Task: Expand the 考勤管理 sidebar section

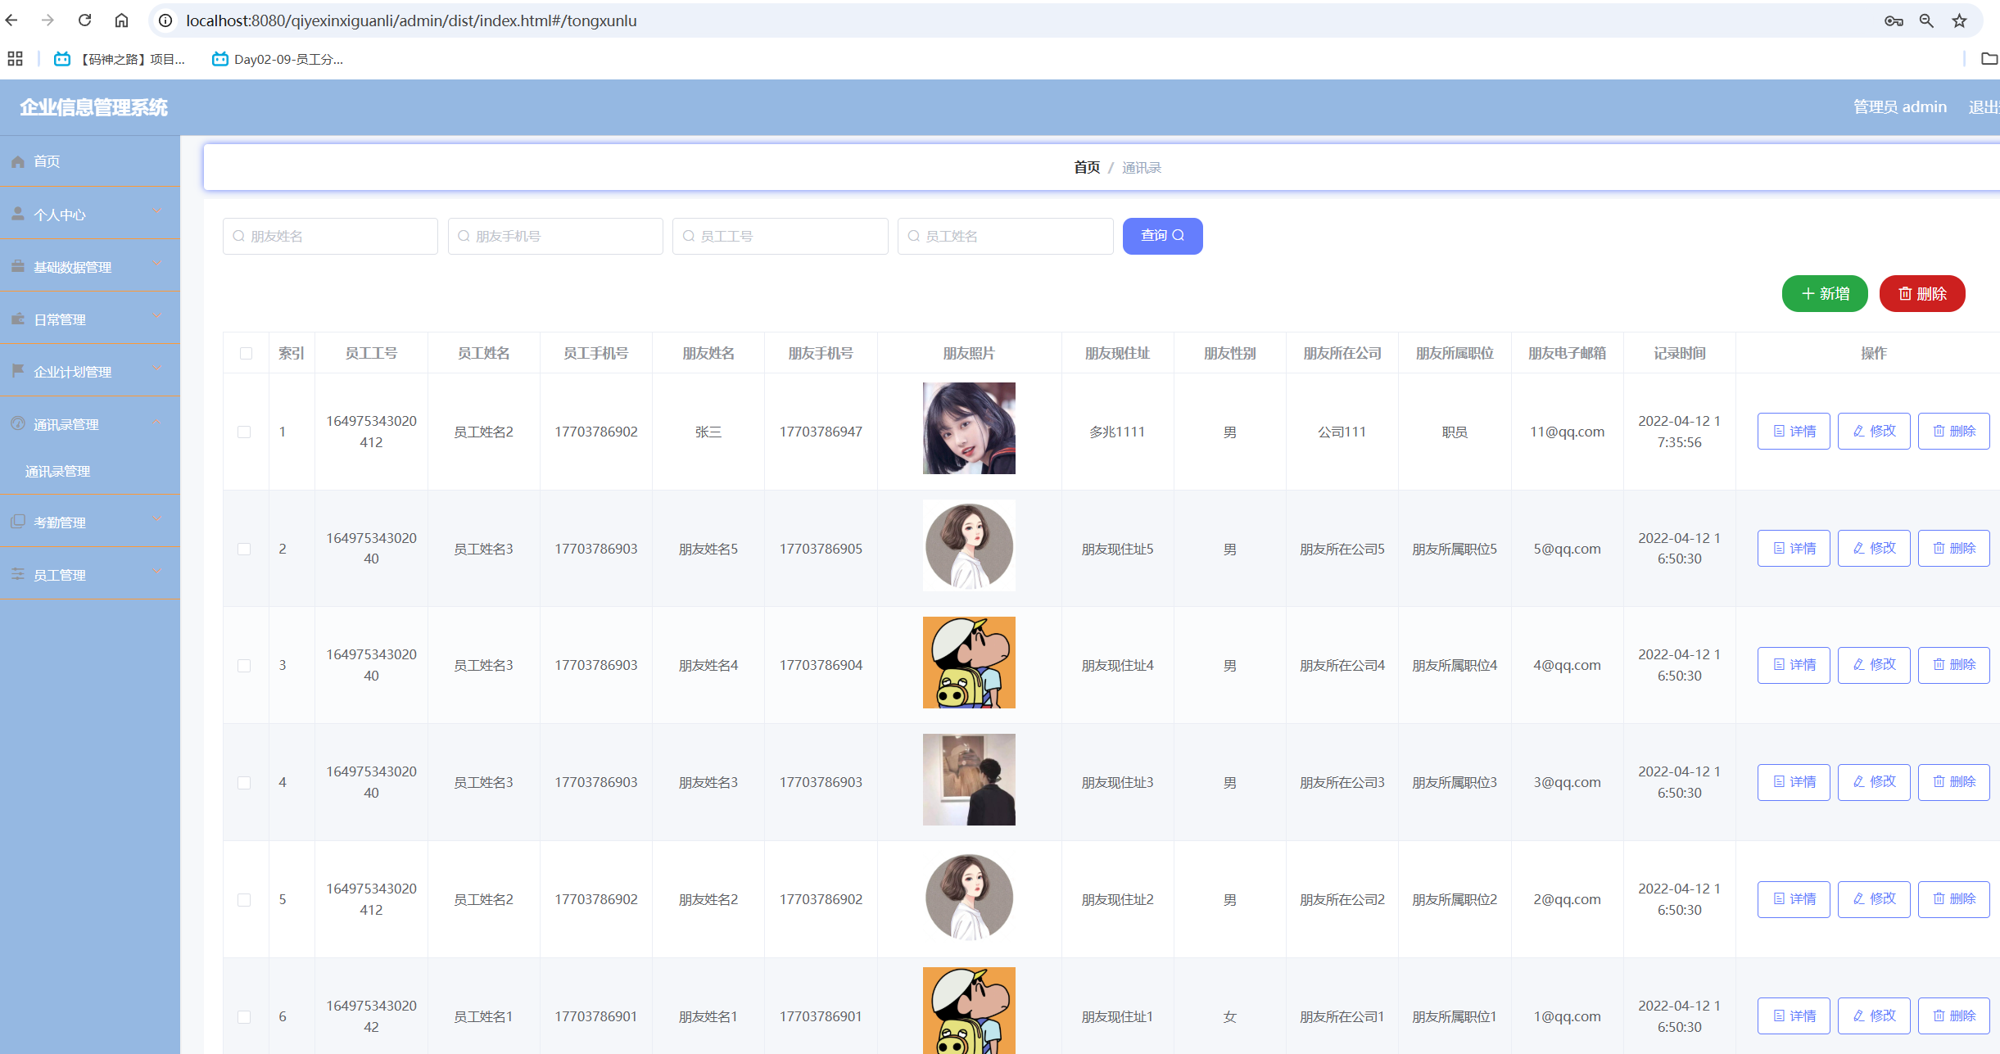Action: tap(90, 522)
